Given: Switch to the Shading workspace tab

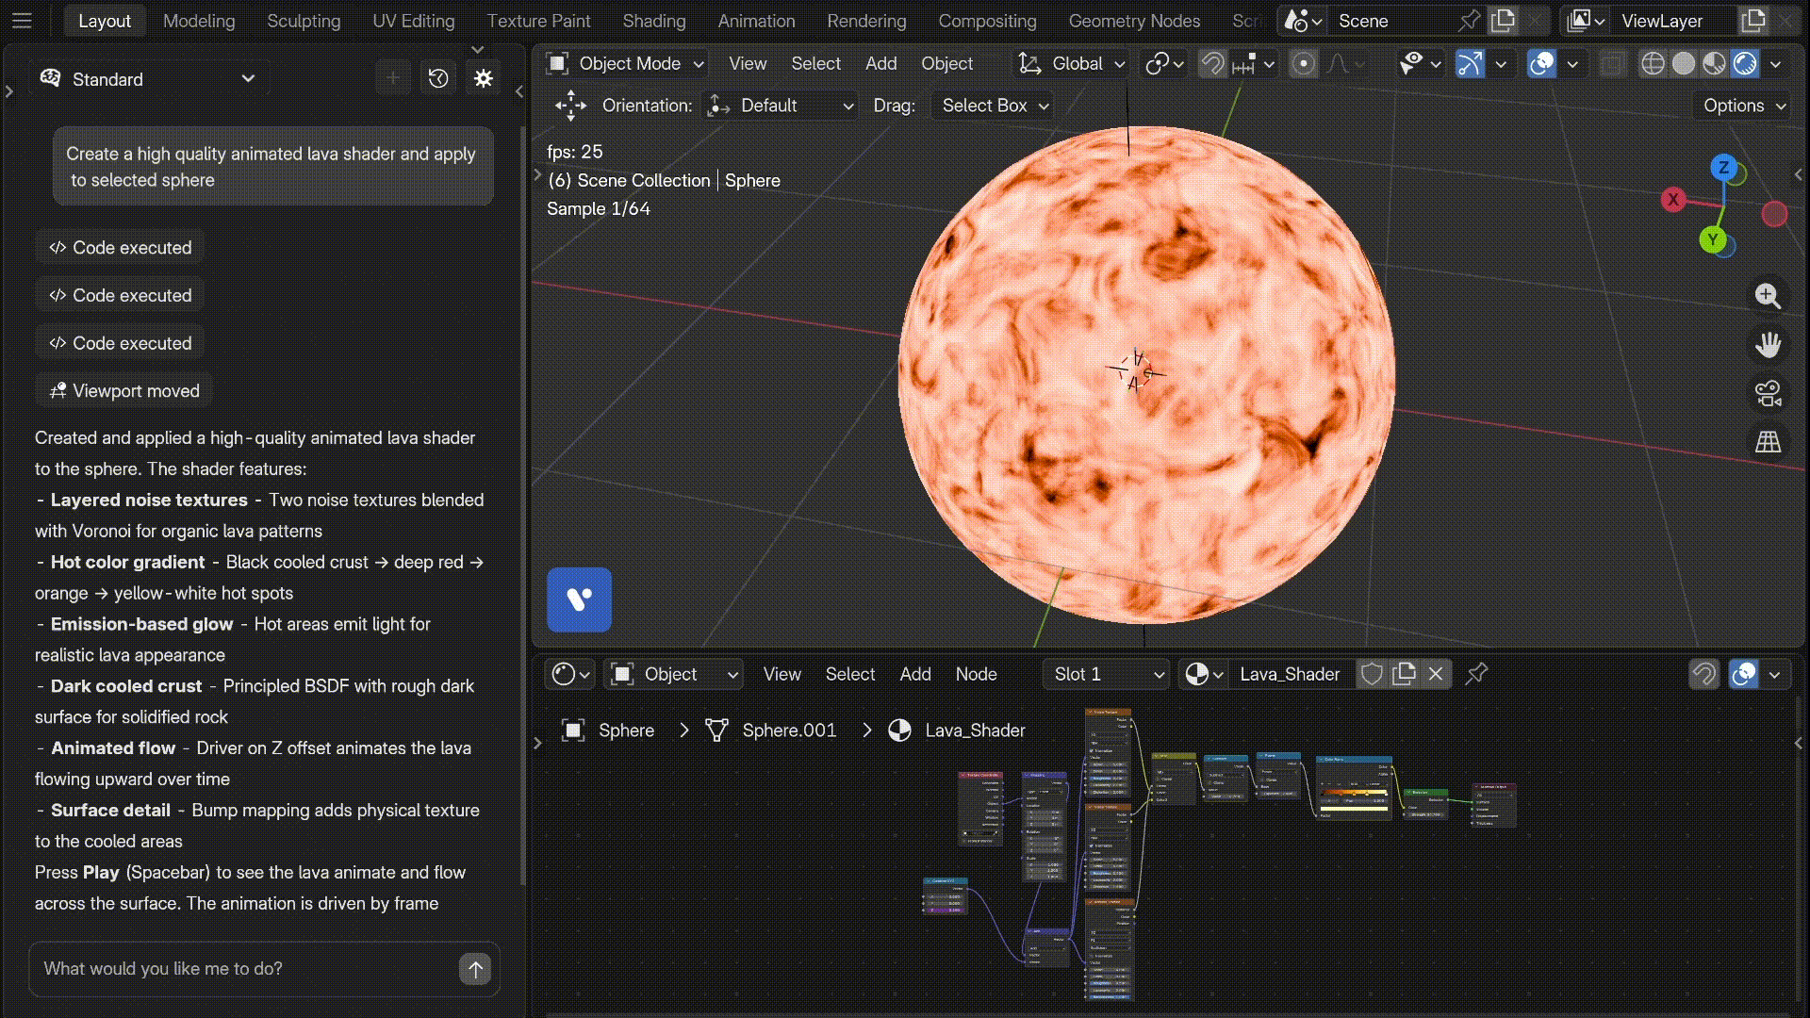Looking at the screenshot, I should pos(653,21).
